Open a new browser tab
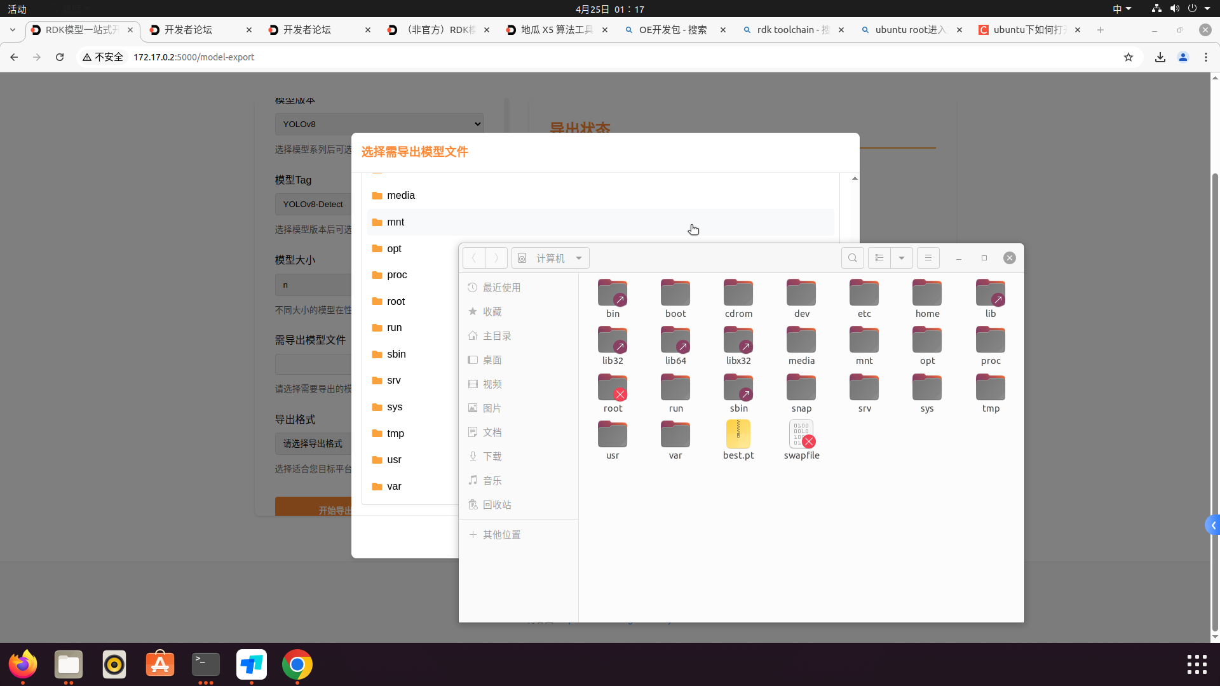The height and width of the screenshot is (686, 1220). coord(1101,30)
